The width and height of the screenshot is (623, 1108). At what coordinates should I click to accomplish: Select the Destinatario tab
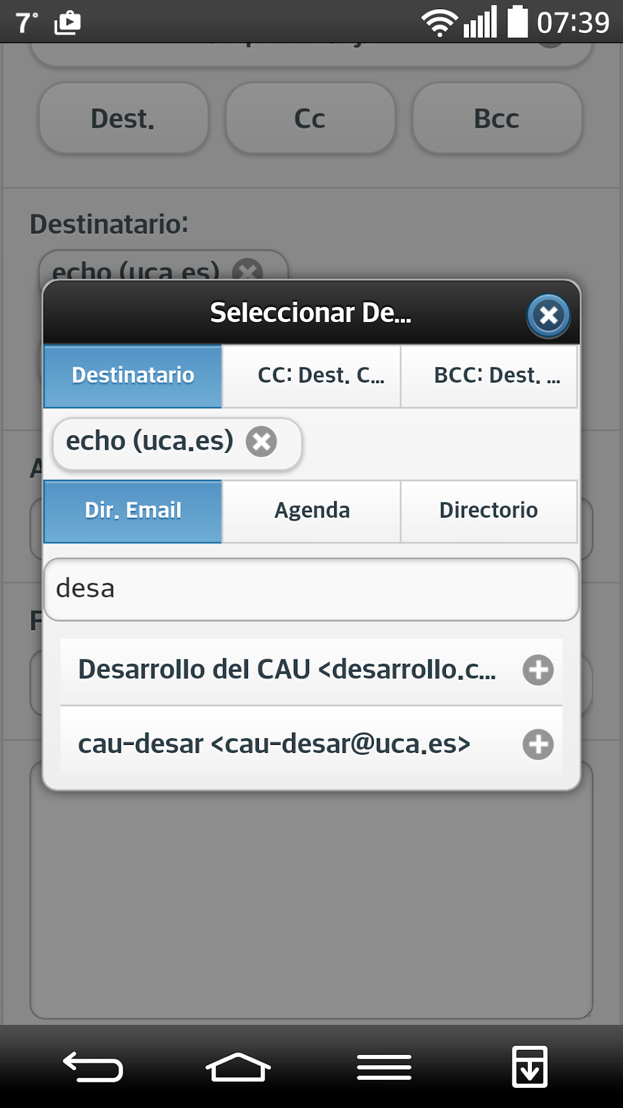click(133, 376)
